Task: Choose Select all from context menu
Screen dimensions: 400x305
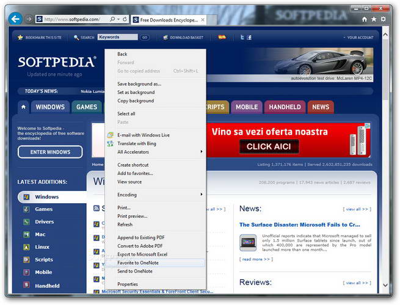Action: [x=156, y=113]
